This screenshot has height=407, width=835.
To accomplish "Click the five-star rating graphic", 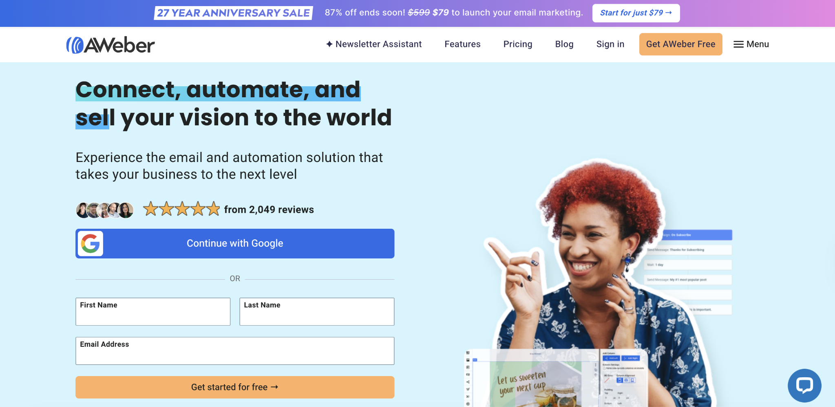I will 181,209.
